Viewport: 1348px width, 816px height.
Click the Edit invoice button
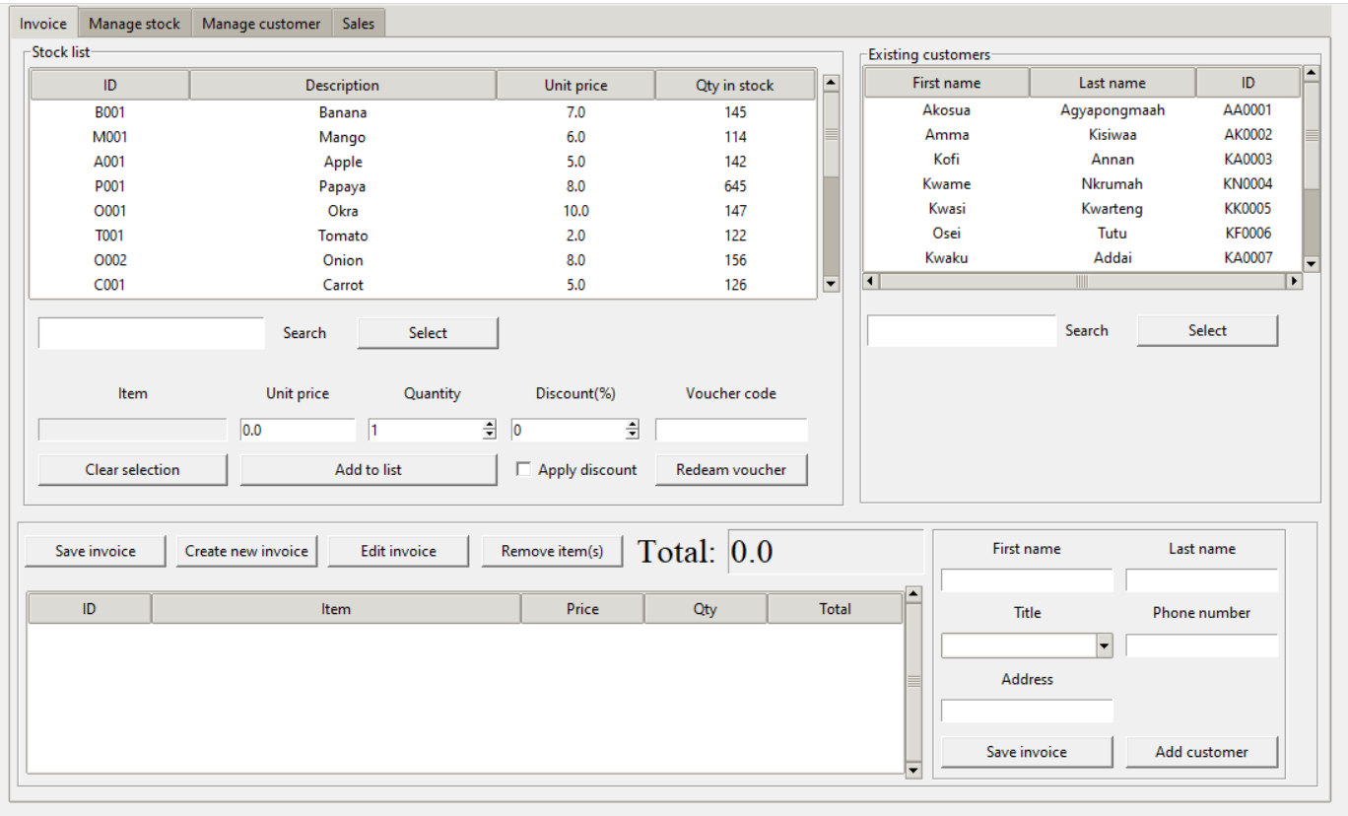pyautogui.click(x=398, y=551)
